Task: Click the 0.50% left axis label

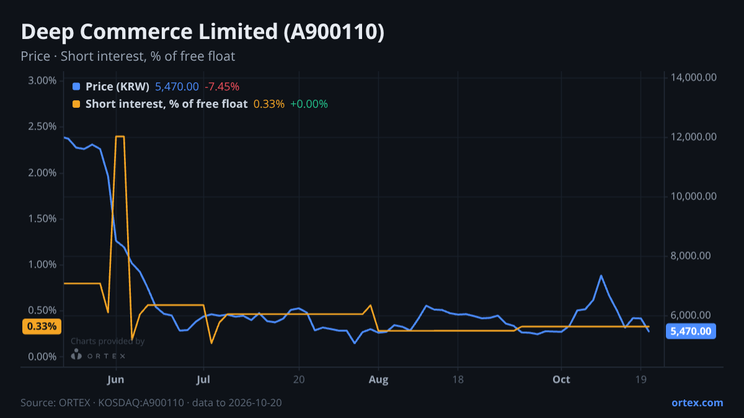Action: [x=42, y=310]
